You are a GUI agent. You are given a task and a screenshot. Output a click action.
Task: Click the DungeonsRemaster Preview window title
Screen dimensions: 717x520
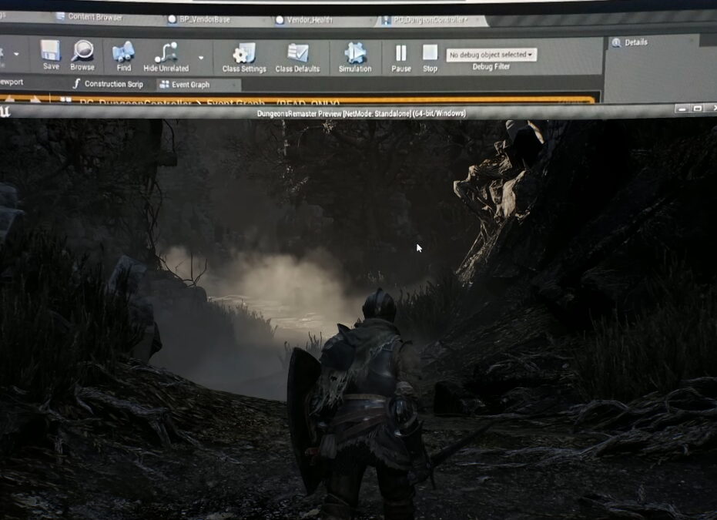[361, 113]
